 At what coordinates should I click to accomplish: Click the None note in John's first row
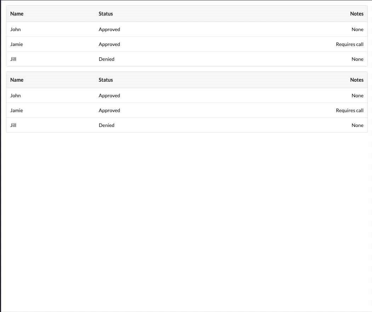click(357, 29)
